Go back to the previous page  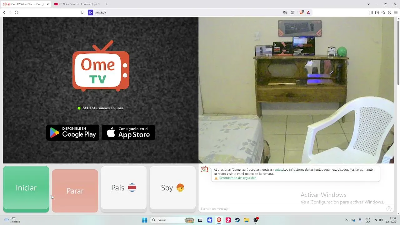[x=4, y=12]
